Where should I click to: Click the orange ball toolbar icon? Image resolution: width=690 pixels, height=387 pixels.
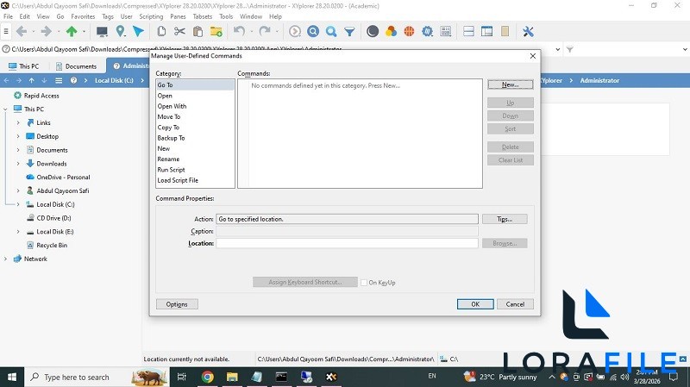point(409,31)
